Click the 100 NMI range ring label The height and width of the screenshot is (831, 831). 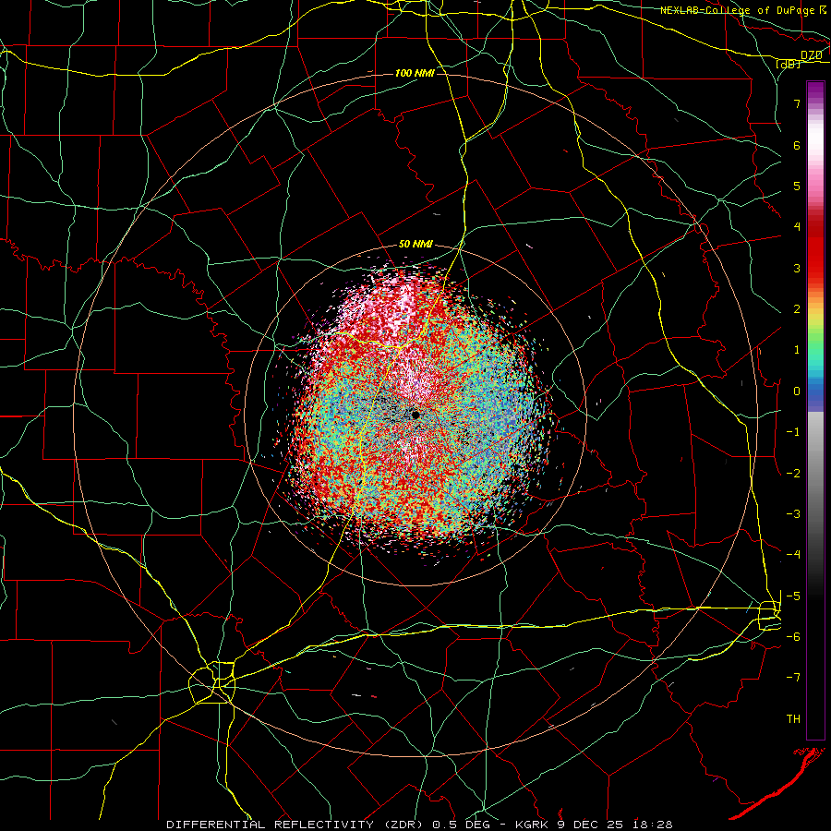pos(415,73)
